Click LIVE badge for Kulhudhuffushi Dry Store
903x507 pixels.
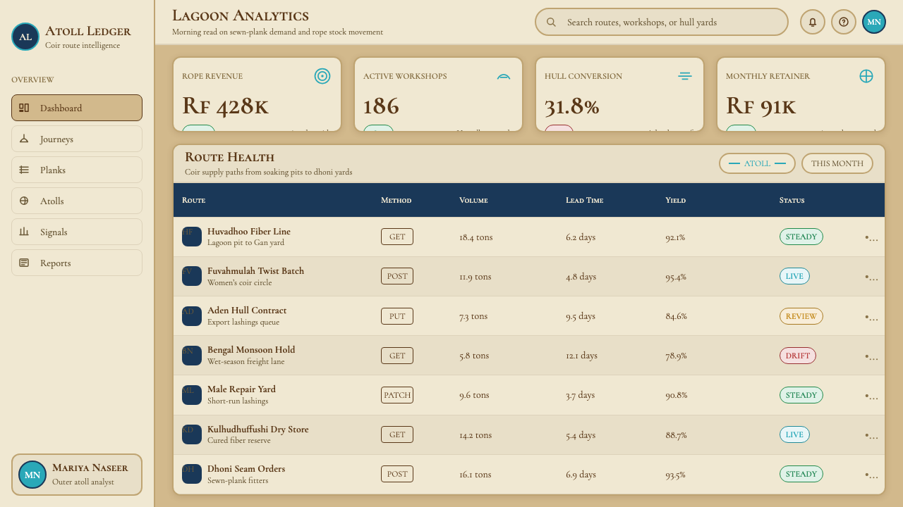[x=794, y=434]
